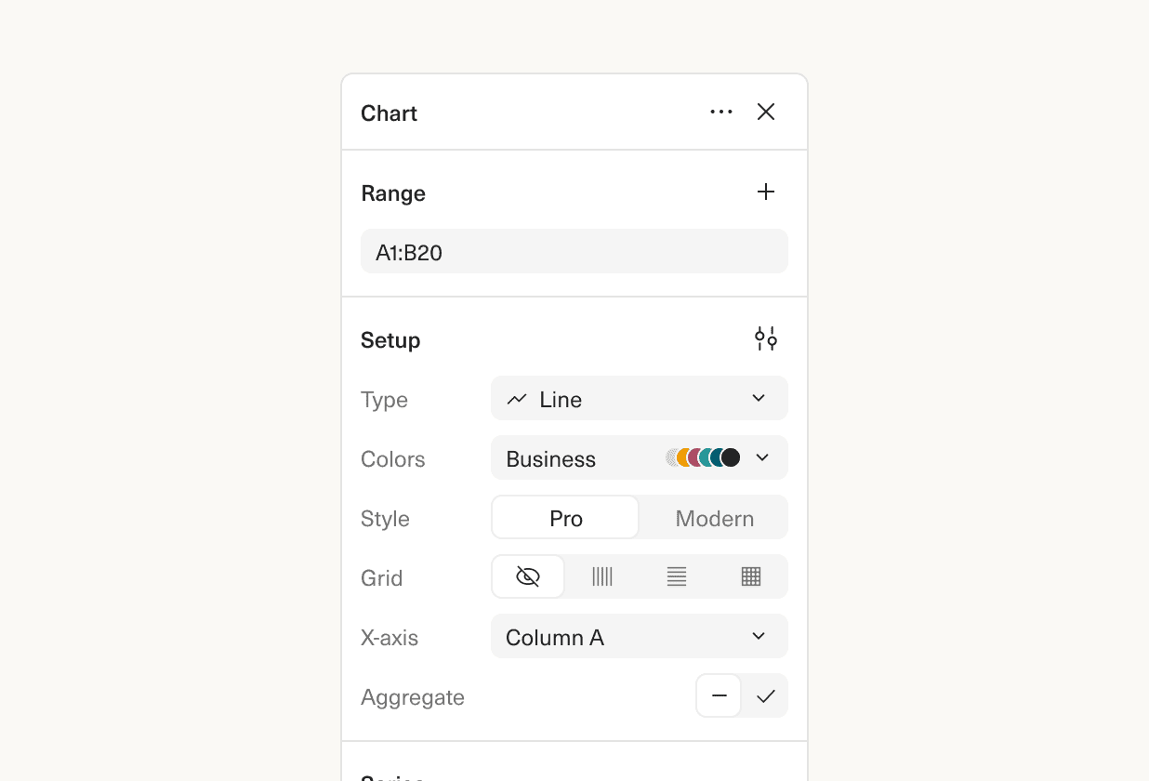The image size is (1149, 781).
Task: Click into the A1:B20 range field
Action: 574,251
